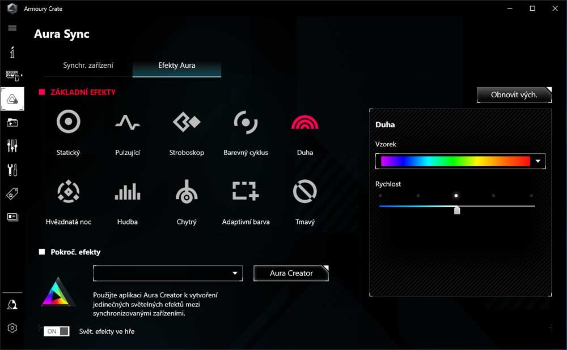Click the Duha rainbow effect icon
Screen dimensions: 567x350
(305, 122)
